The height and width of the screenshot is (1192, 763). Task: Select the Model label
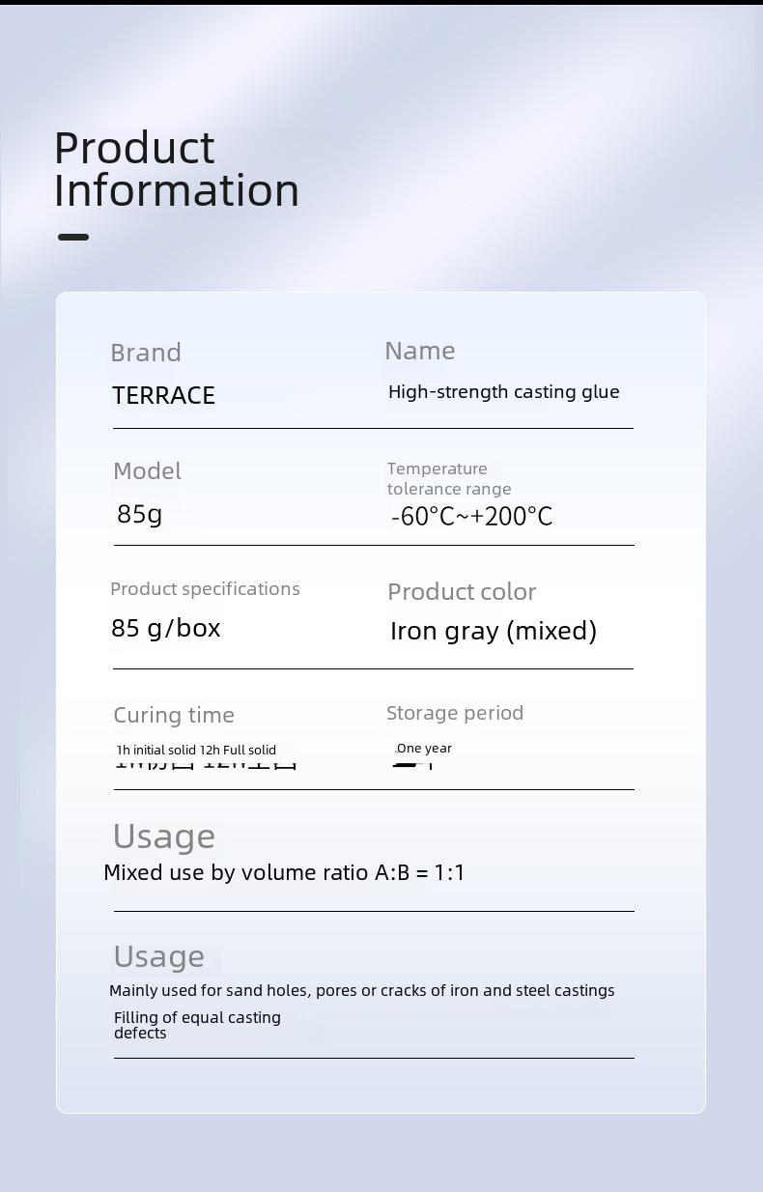[147, 470]
